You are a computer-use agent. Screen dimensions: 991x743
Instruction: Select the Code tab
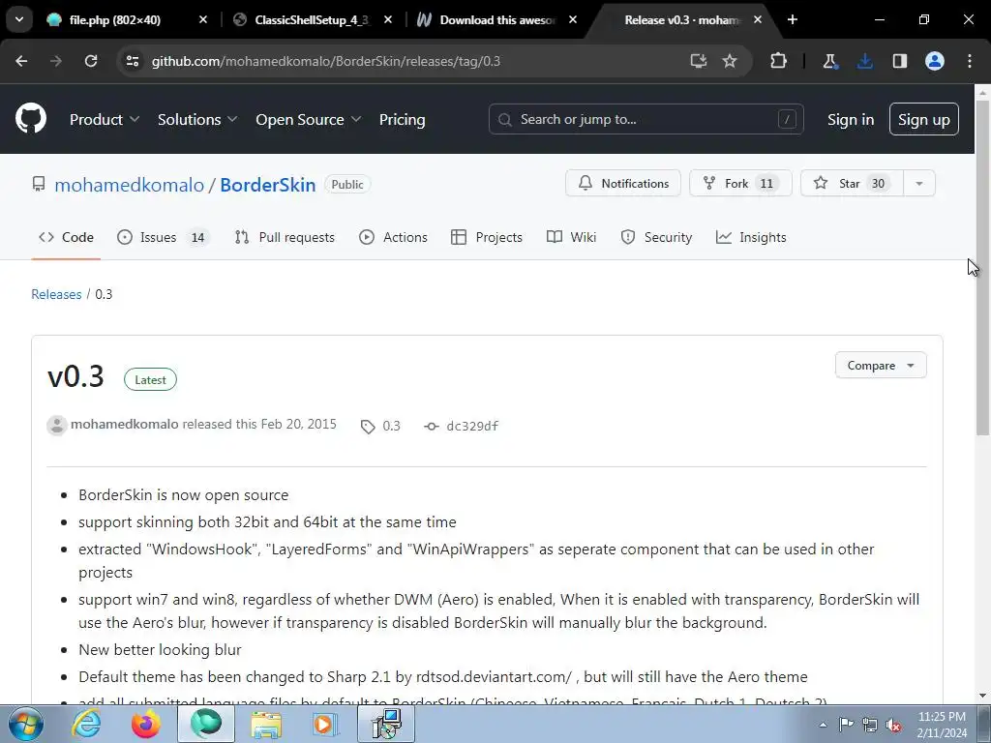coord(66,237)
